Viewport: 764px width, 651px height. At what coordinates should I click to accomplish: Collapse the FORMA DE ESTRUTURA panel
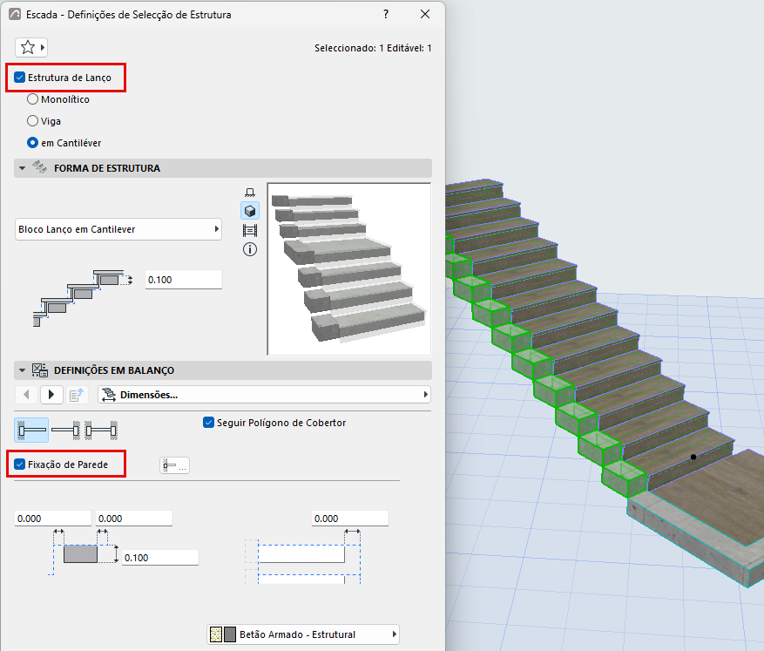tap(23, 168)
